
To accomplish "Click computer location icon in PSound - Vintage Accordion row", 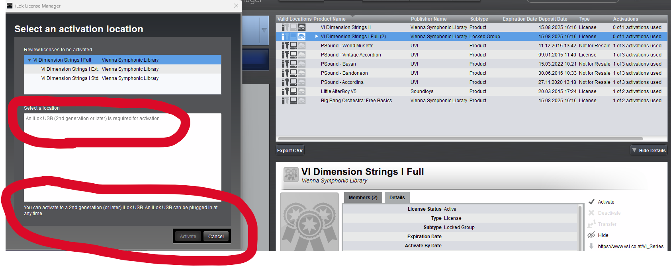I will click(x=293, y=55).
